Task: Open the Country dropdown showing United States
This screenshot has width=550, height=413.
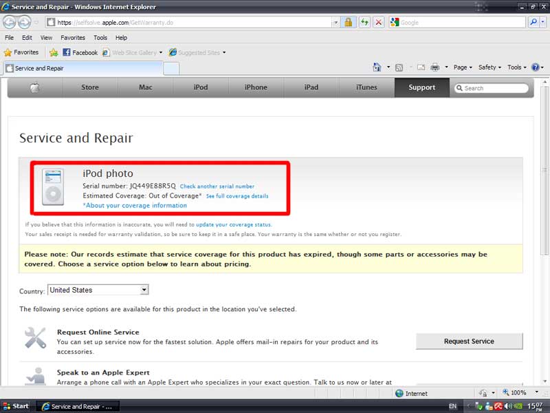Action: pyautogui.click(x=98, y=290)
